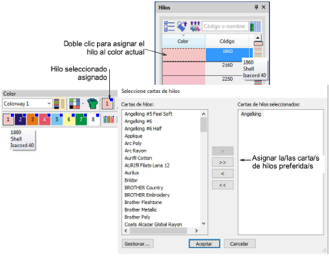Pin the Hilos panel

click(x=256, y=7)
